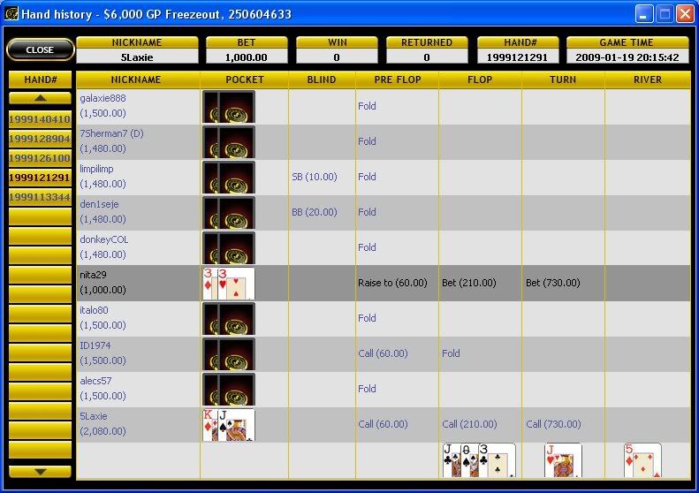
Task: Click italo80's face-down pocket cards
Action: pos(229,319)
